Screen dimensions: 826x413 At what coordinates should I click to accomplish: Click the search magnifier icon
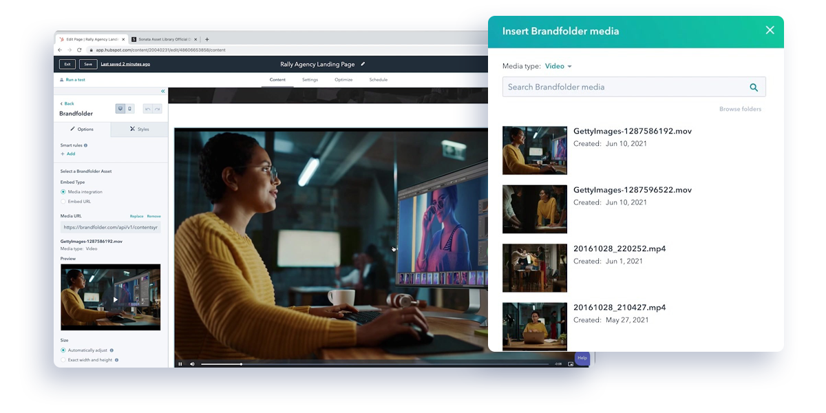coord(754,87)
